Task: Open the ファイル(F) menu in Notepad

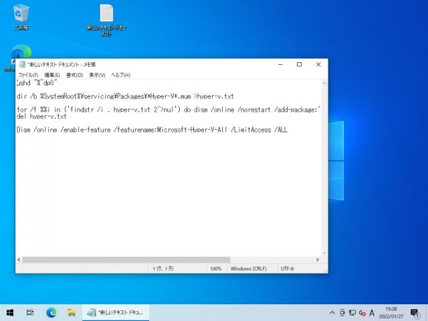Action: point(28,75)
